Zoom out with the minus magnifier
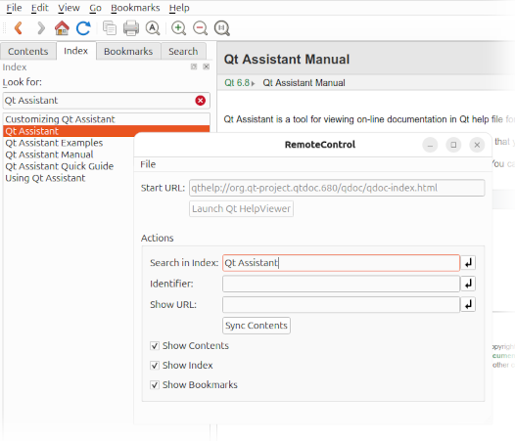515x441 pixels. [x=201, y=28]
